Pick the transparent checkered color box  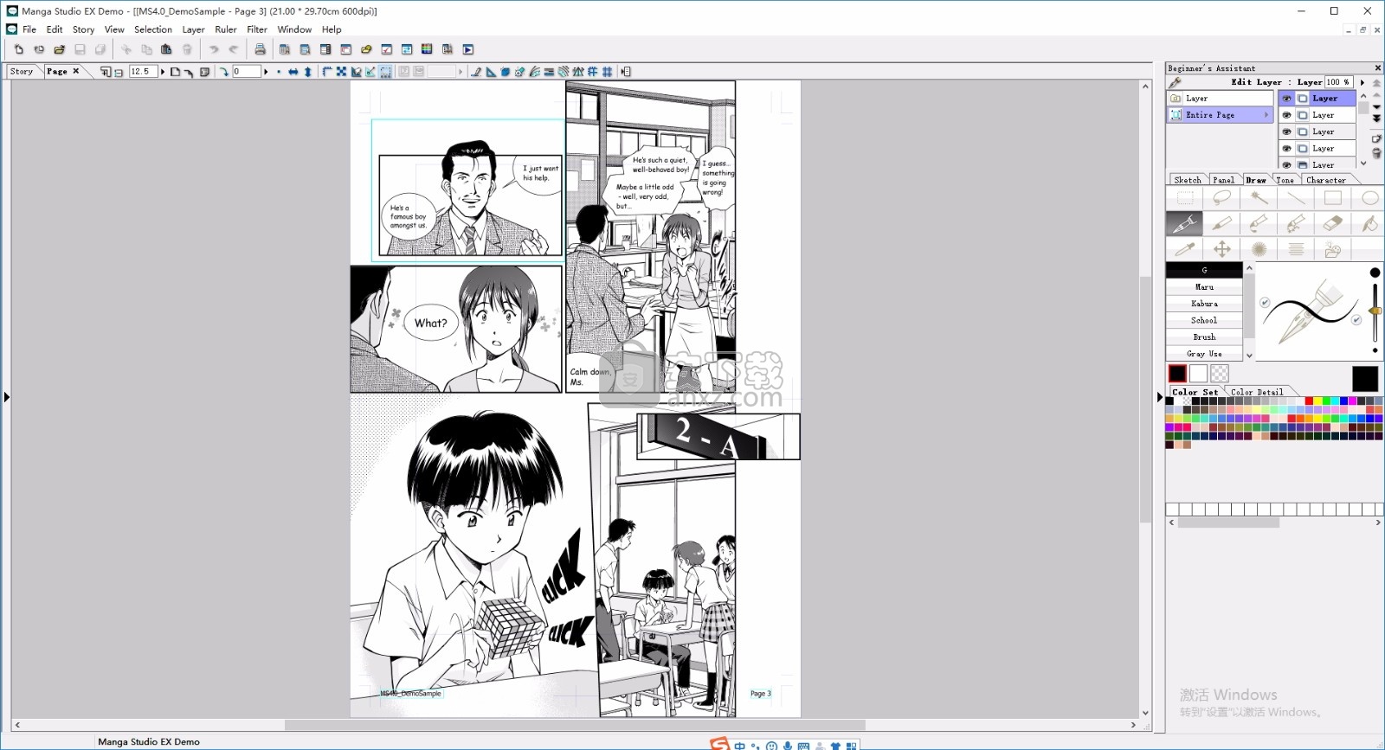coord(1220,374)
